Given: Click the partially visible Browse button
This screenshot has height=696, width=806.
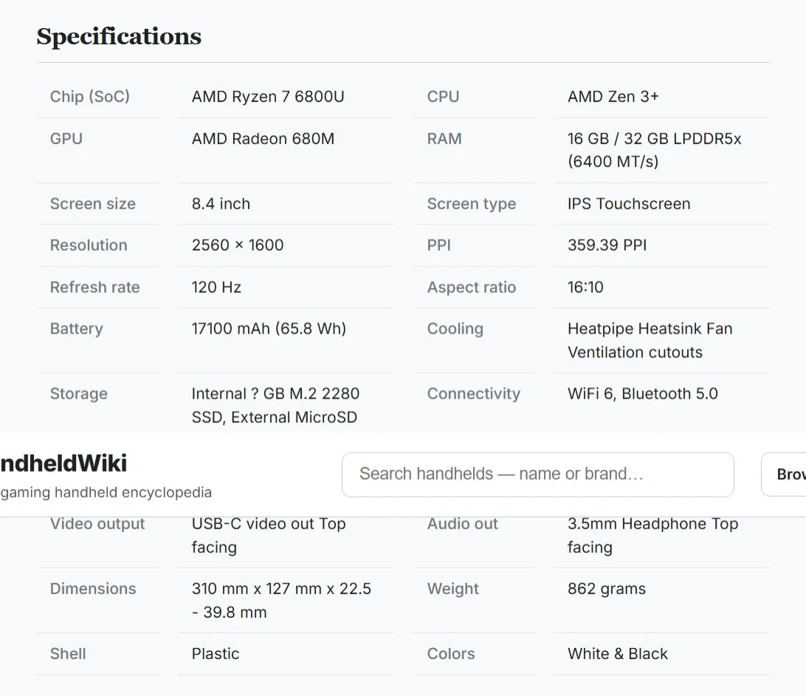Looking at the screenshot, I should (x=784, y=475).
